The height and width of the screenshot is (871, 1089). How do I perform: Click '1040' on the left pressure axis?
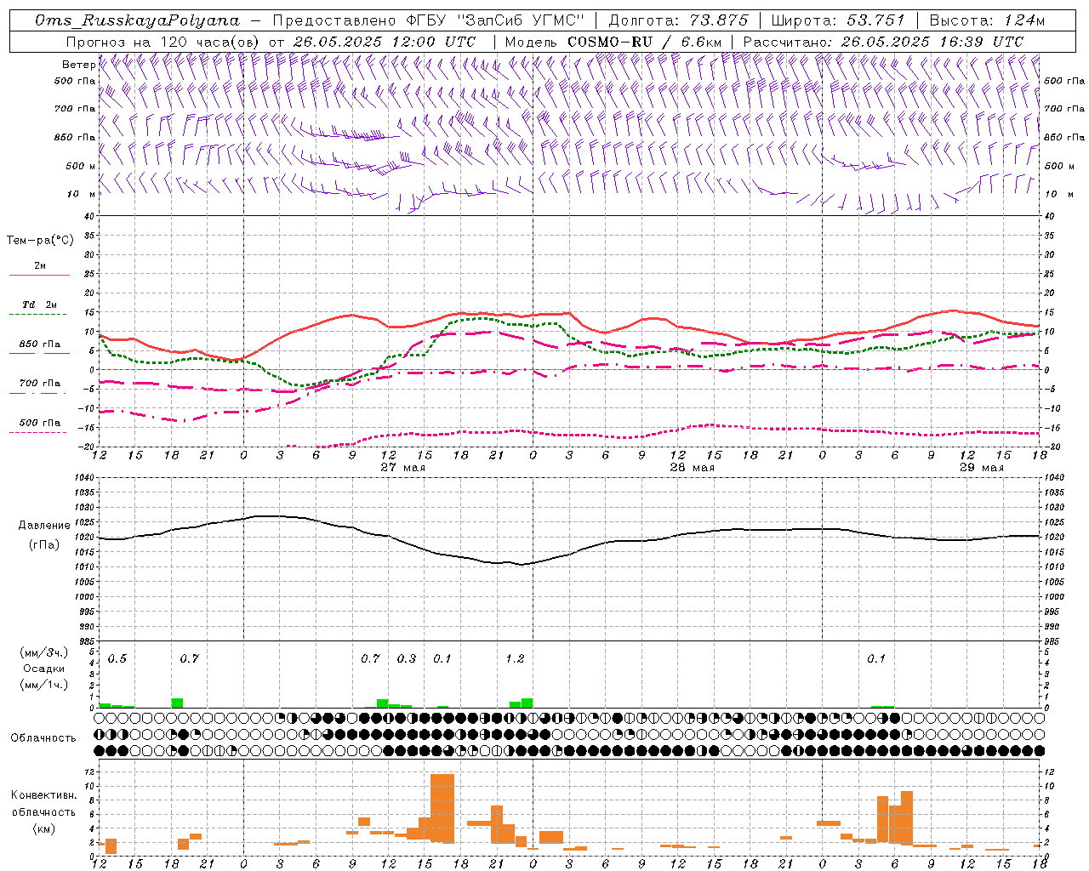84,478
